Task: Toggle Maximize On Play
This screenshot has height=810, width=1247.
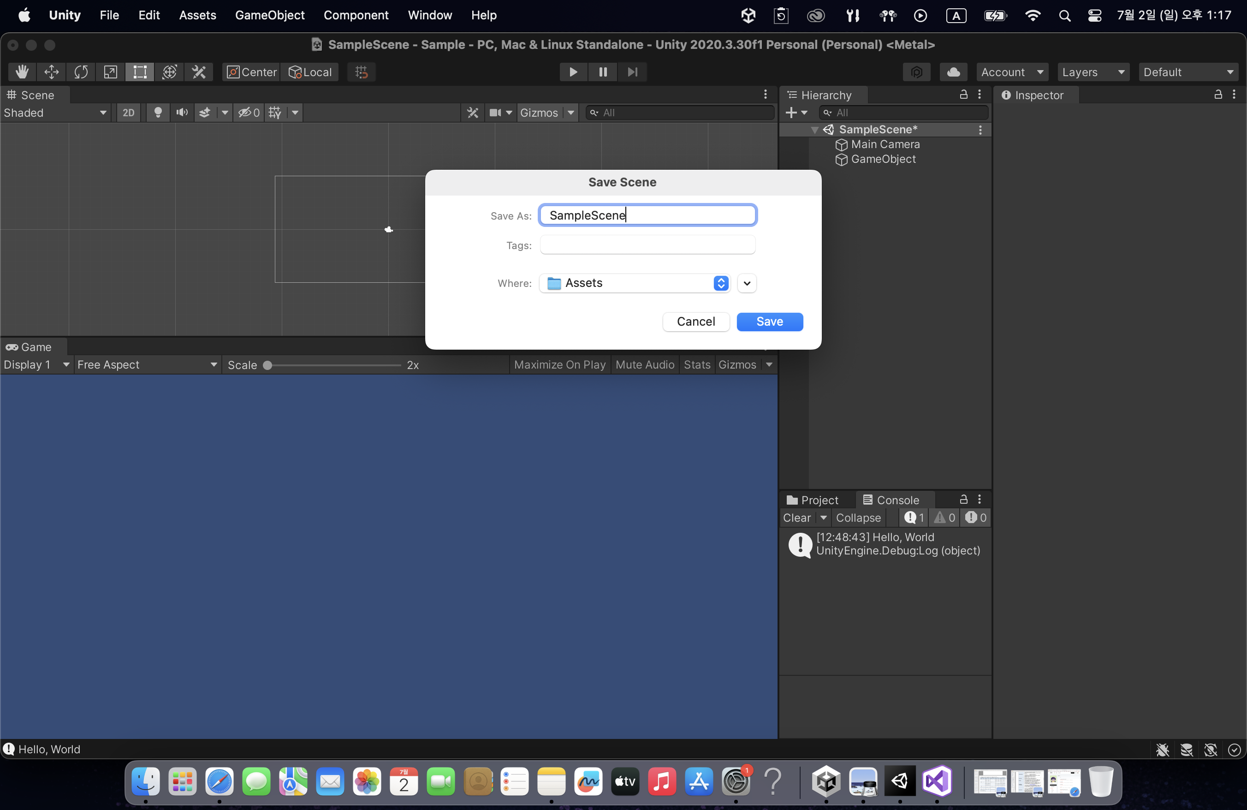Action: point(559,365)
